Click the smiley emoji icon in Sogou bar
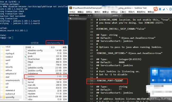Image resolution: width=172 pixels, height=102 pixels. (170, 9)
